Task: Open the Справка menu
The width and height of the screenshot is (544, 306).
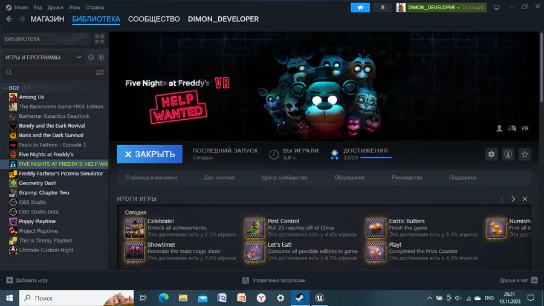Action: click(x=95, y=7)
